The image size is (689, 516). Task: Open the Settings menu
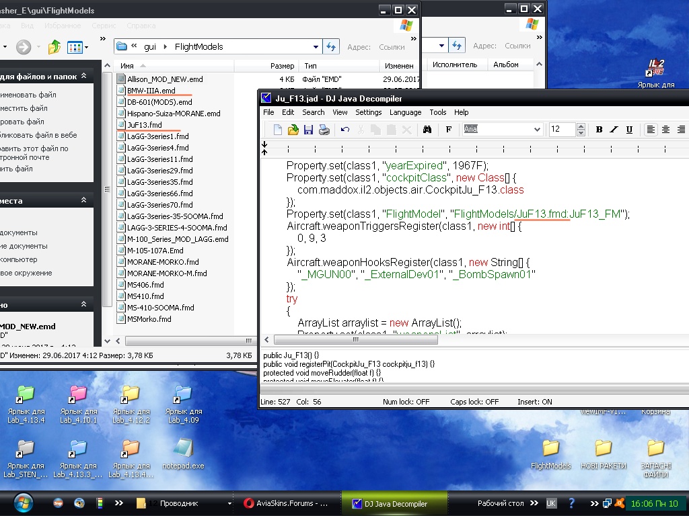coord(368,112)
